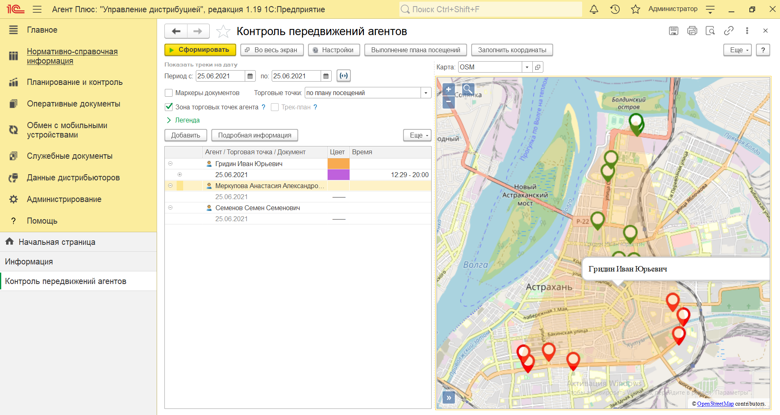The image size is (780, 415).
Task: Uncheck Зона торговых точек агента checkbox
Action: [168, 107]
